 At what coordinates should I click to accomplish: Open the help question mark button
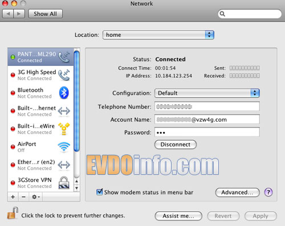tap(268, 192)
